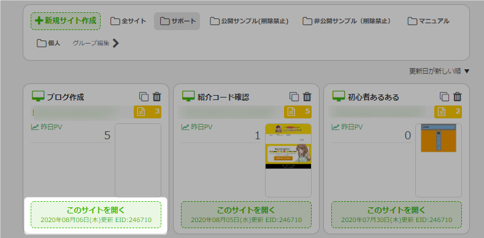Click the PV value 5 in ブログ作成
Image resolution: width=484 pixels, height=238 pixels.
(107, 136)
